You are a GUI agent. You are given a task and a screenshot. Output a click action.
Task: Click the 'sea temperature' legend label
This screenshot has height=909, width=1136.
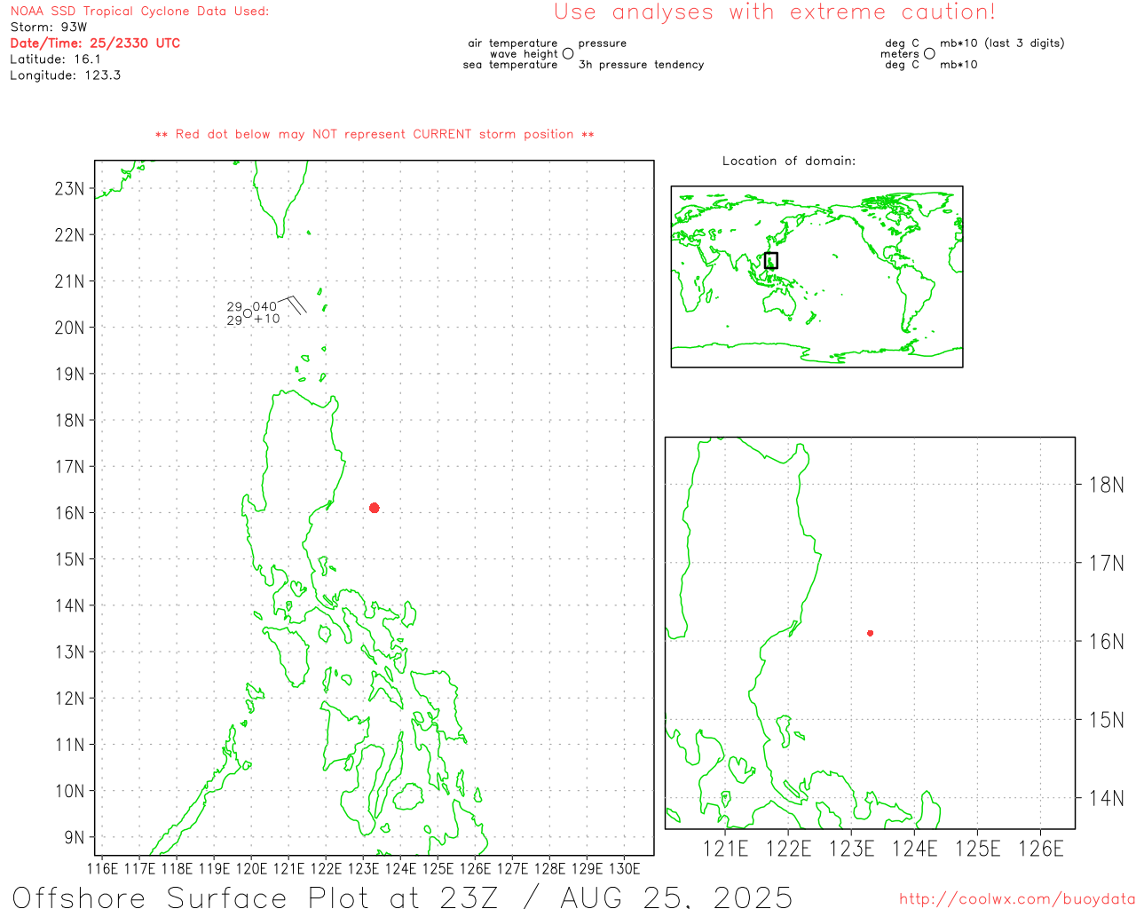(x=510, y=64)
